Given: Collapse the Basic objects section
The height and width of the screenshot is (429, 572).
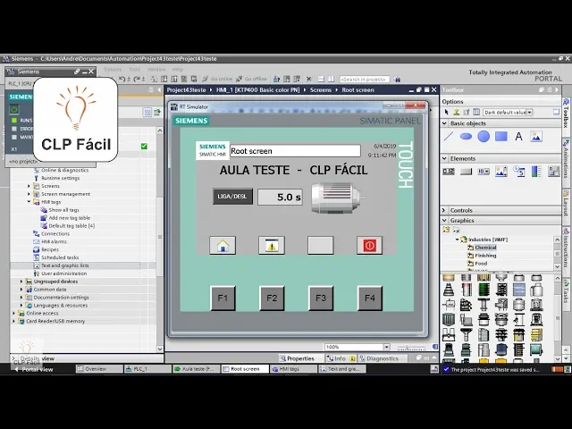Looking at the screenshot, I should coord(444,123).
